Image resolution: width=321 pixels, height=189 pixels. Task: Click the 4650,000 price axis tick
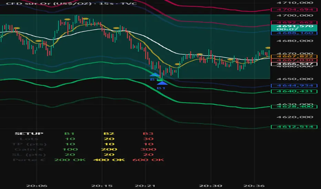(295, 79)
